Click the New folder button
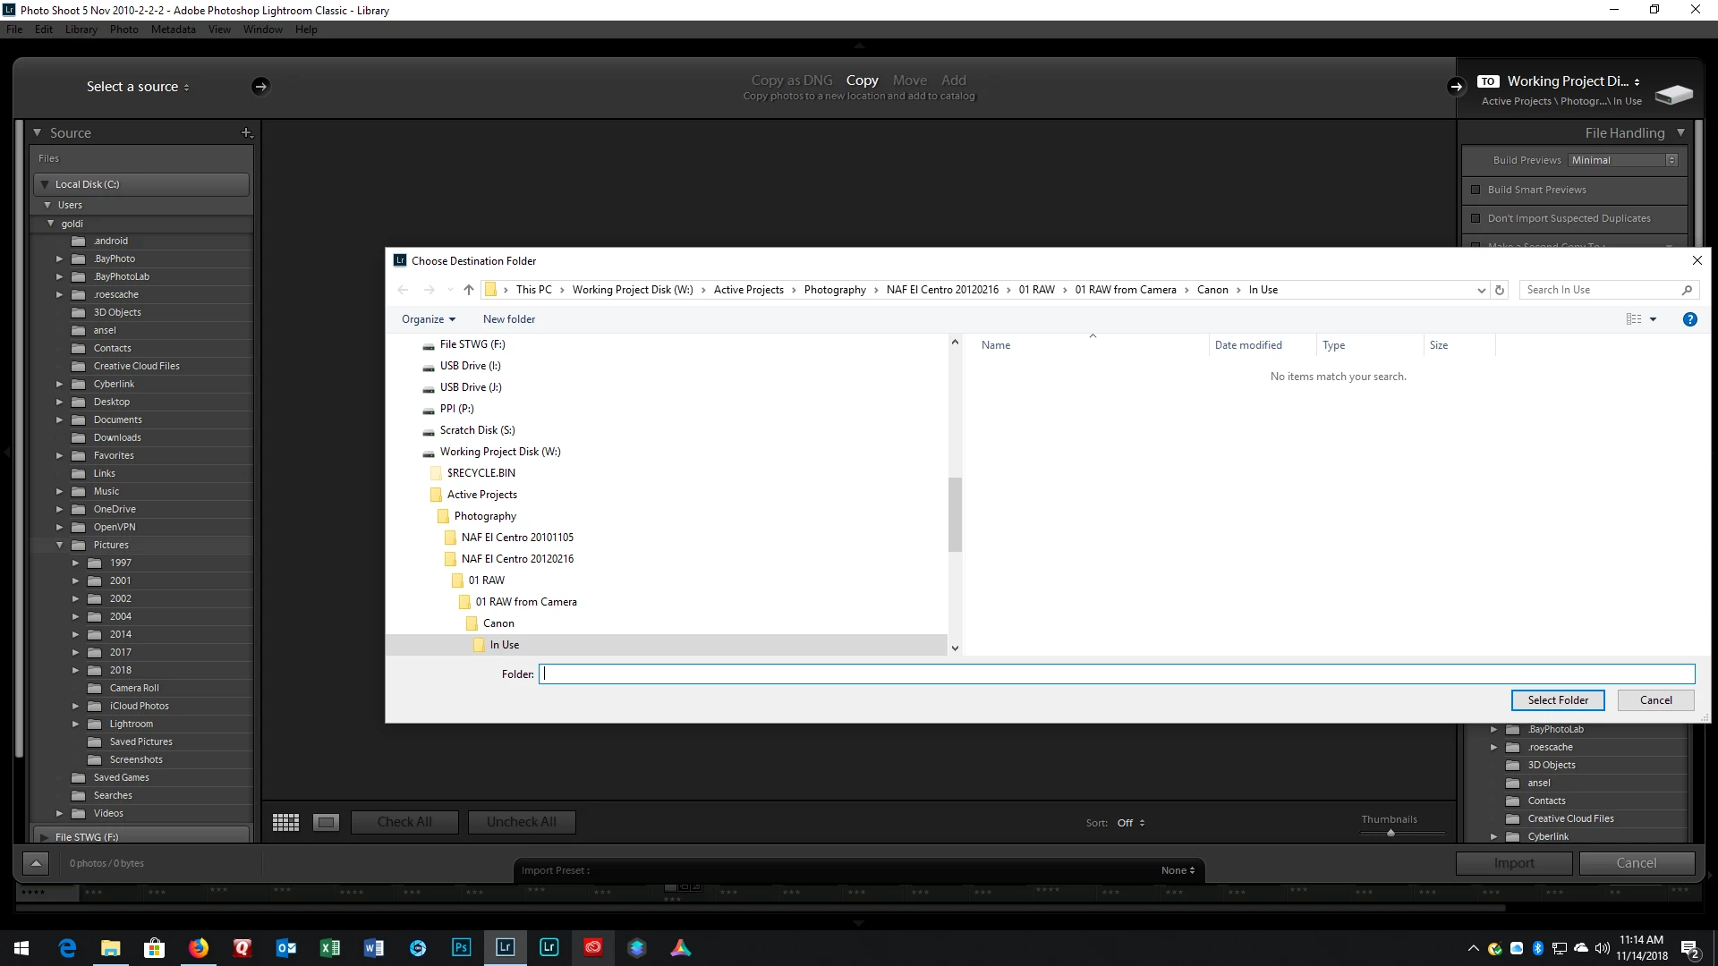Viewport: 1718px width, 966px height. pos(509,319)
